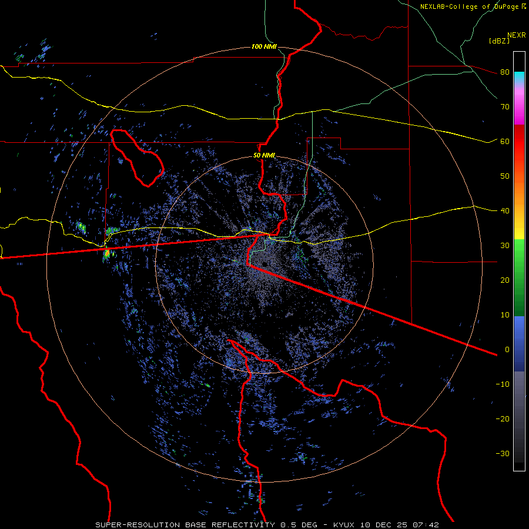Click the magenta band of the color scale
Viewport: 529px width, 529px height.
(519, 108)
